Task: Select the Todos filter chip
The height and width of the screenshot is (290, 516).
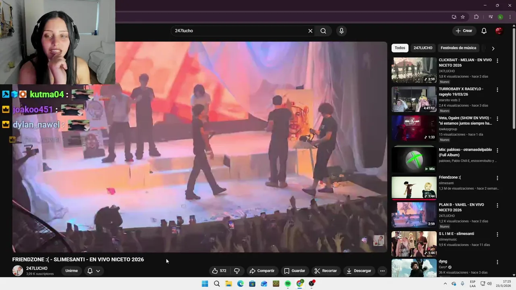Action: click(x=400, y=48)
